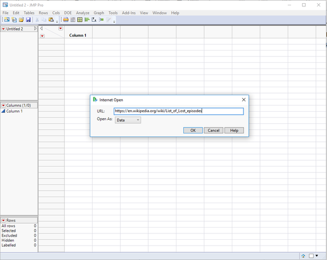
Task: Click the All rows entry
Action: (19, 226)
